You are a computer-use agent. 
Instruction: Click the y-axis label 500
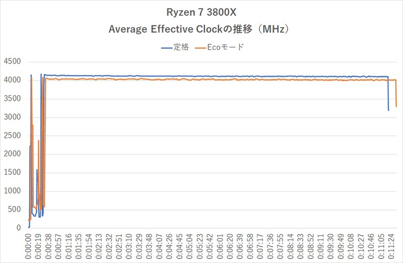pos(15,209)
